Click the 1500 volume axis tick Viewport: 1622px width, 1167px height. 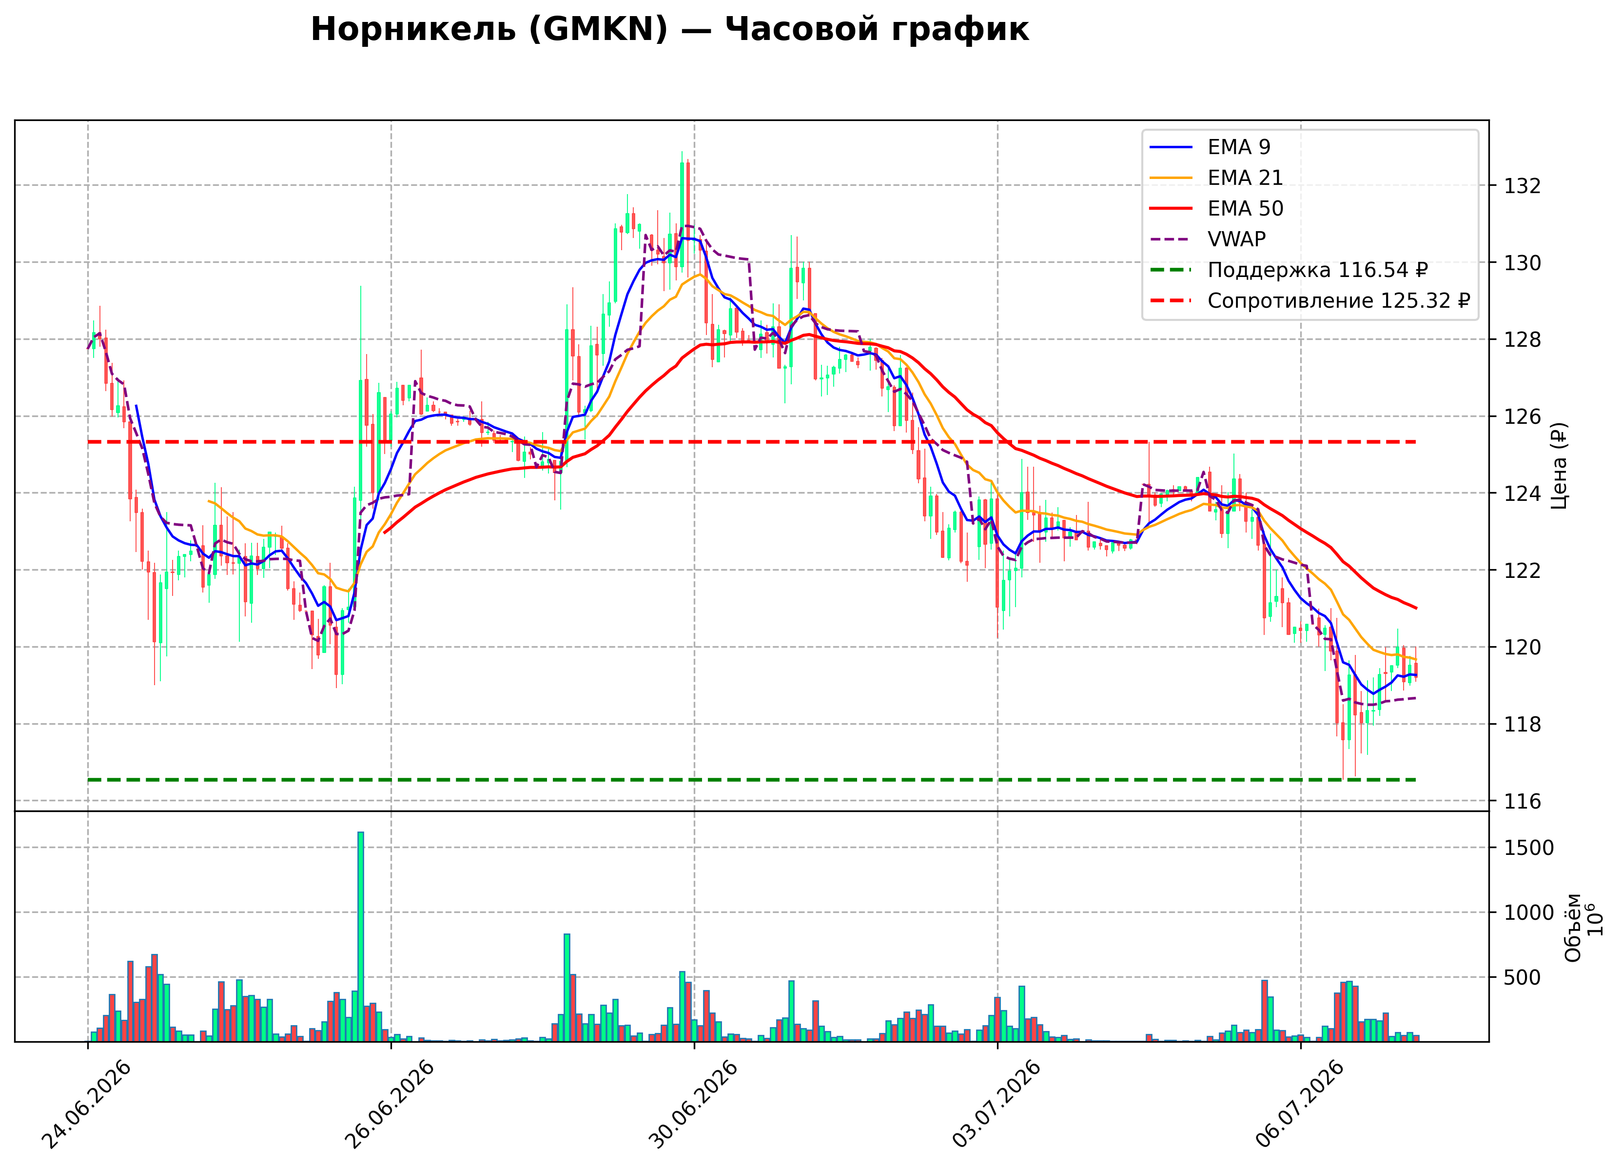tap(1528, 848)
